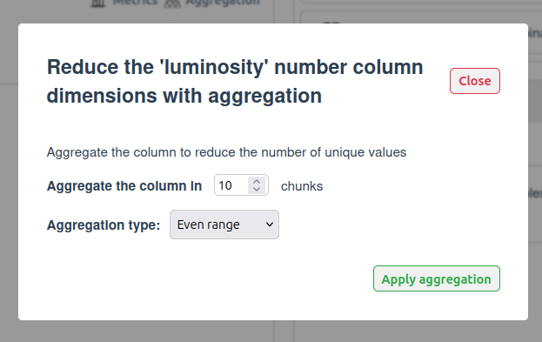Click the Aggregation group icon
Screen dimensions: 542x342
coord(172,3)
